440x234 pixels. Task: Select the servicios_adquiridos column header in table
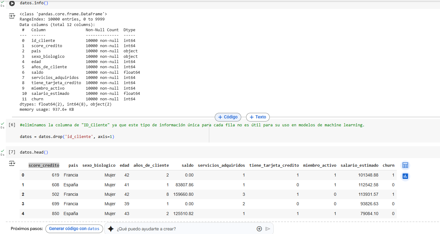pos(221,165)
